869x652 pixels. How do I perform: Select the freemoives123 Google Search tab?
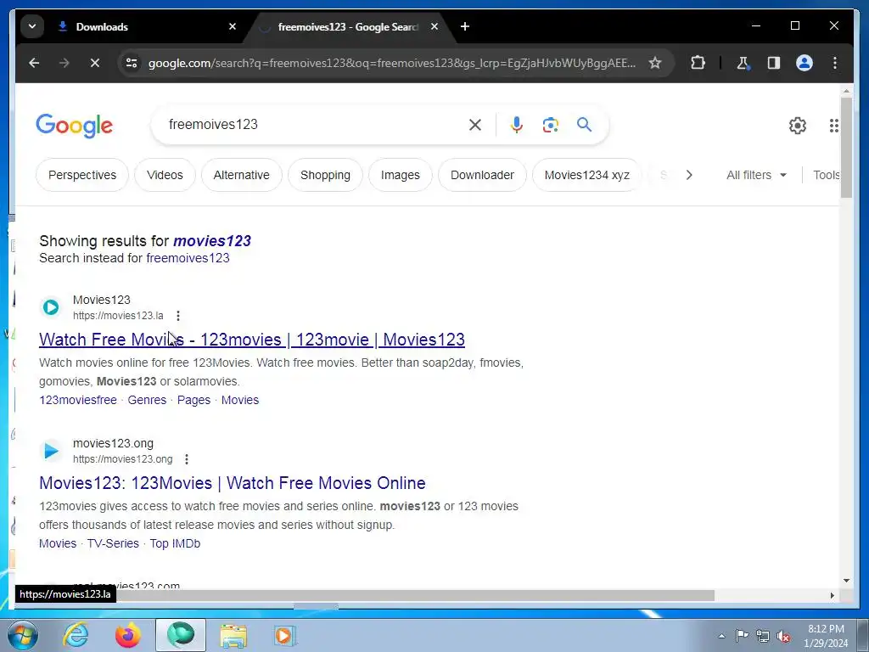point(348,26)
